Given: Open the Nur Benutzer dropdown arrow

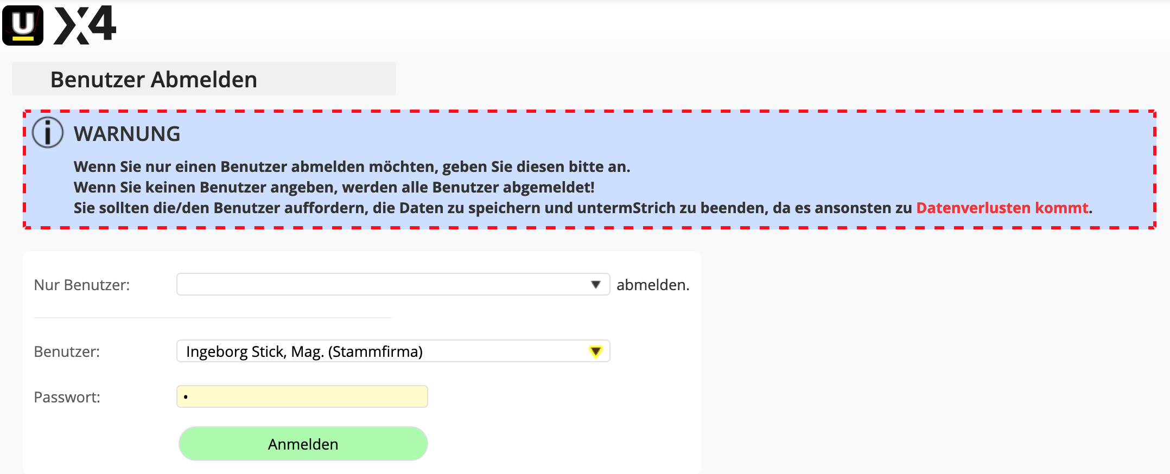Looking at the screenshot, I should coord(595,285).
